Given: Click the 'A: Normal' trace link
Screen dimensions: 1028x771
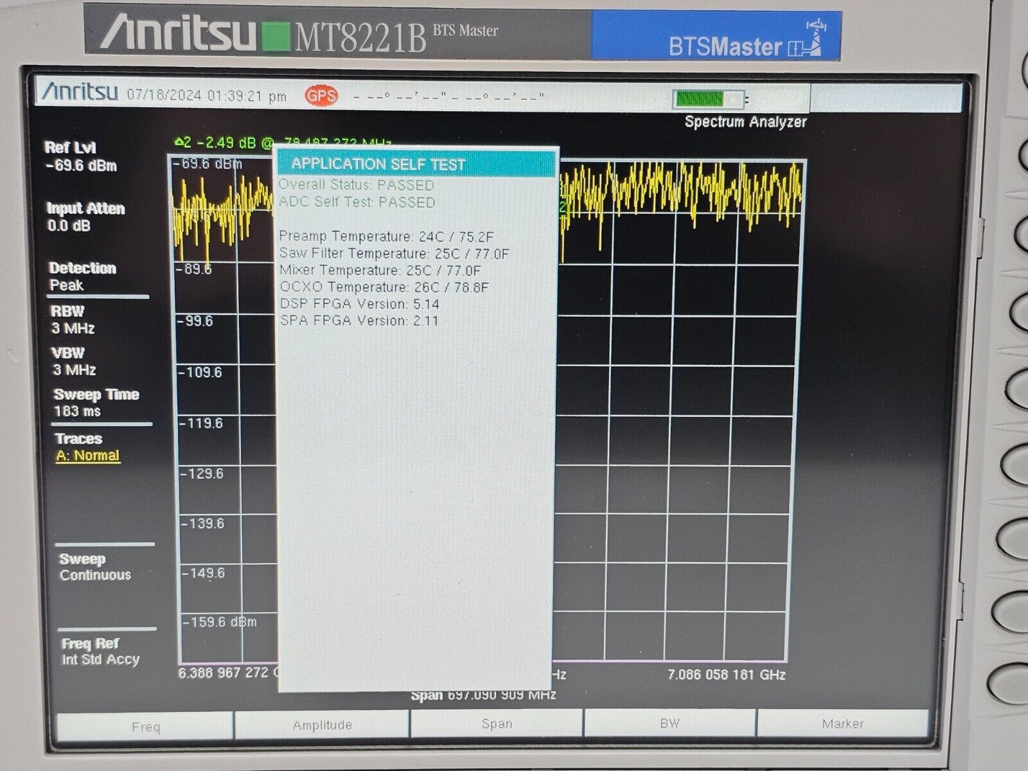Looking at the screenshot, I should (87, 456).
